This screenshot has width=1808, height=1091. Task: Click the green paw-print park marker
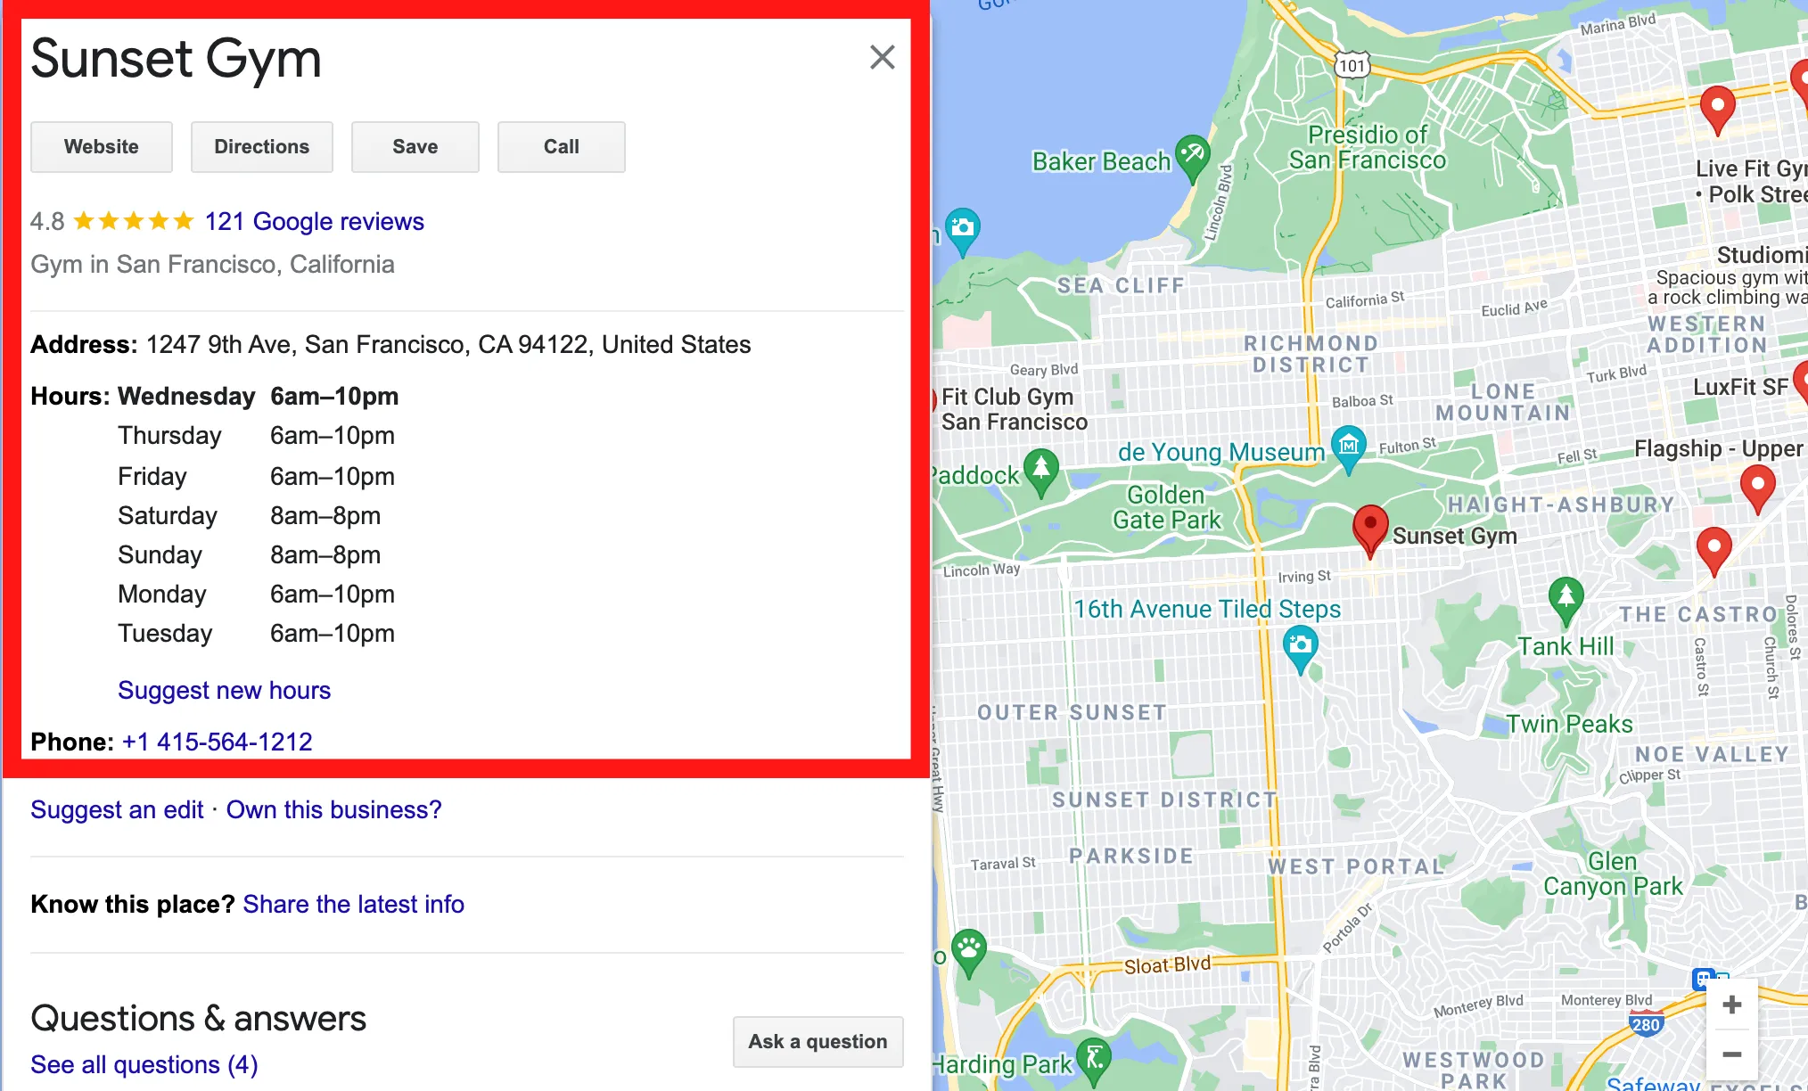point(968,948)
